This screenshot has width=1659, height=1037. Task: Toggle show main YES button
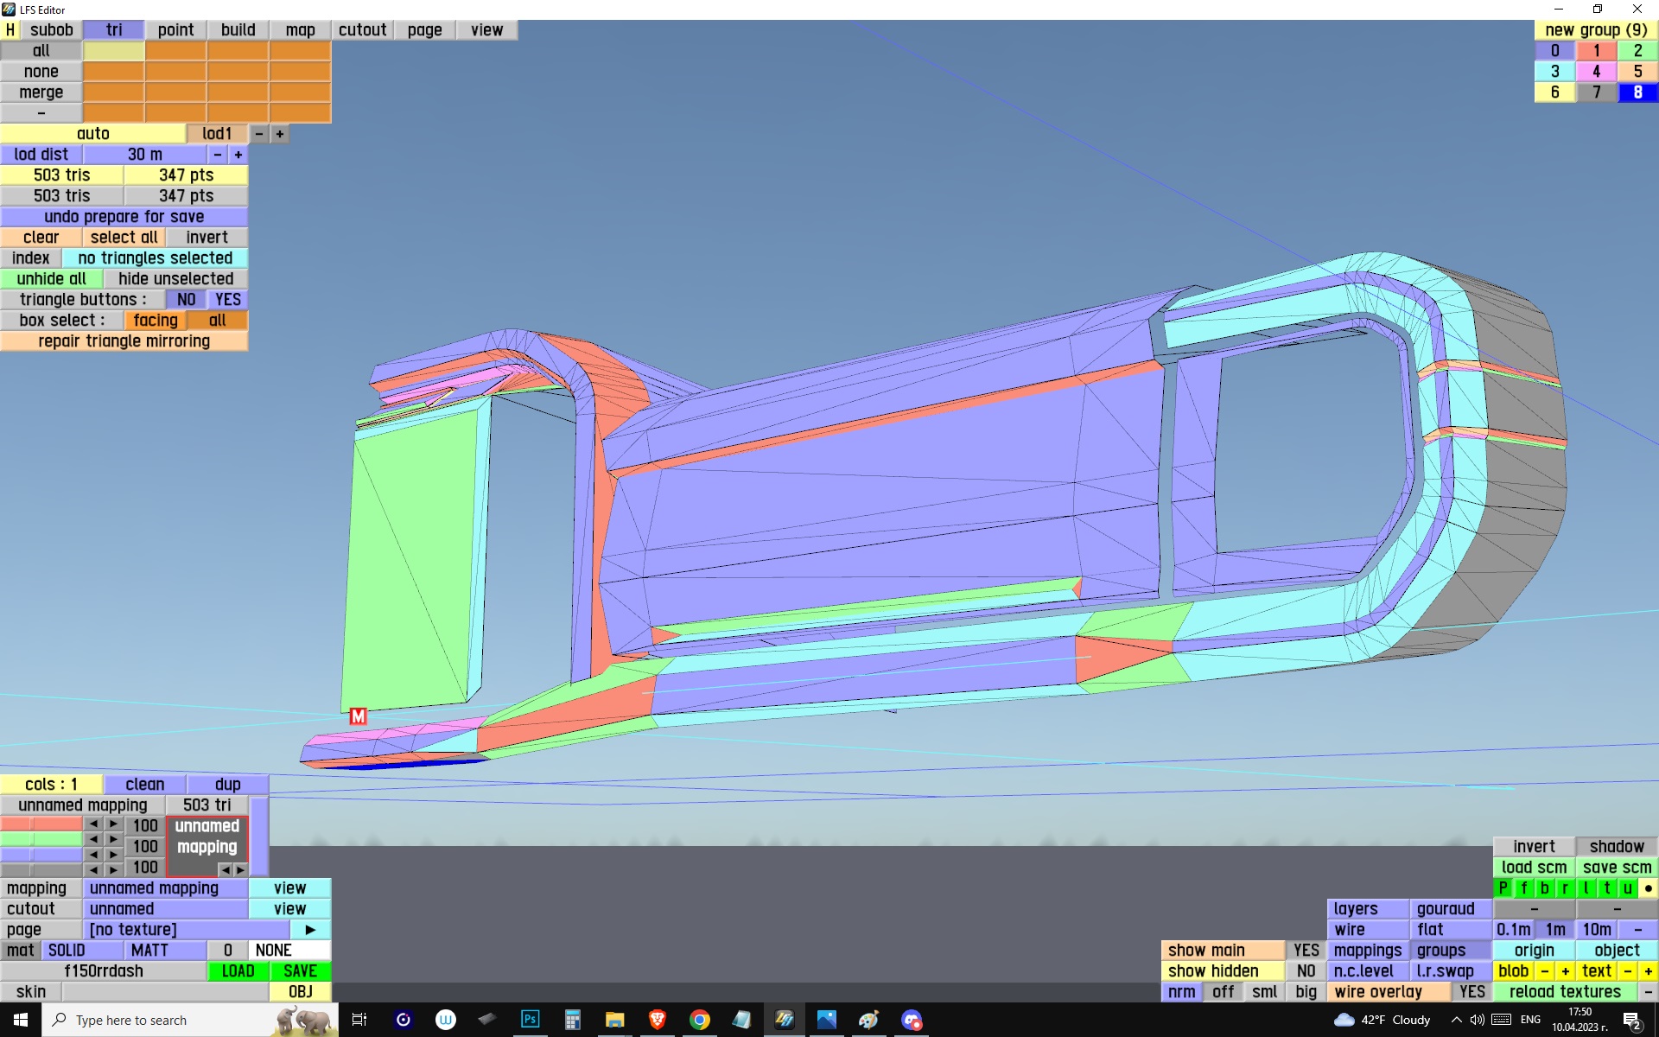pyautogui.click(x=1306, y=951)
